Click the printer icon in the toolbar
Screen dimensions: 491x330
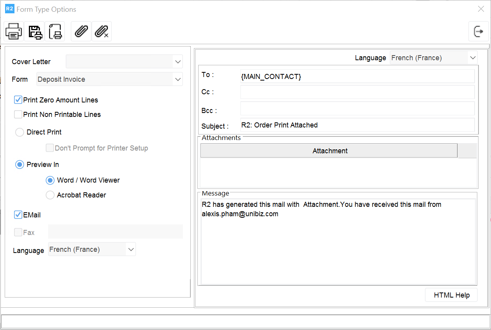point(14,31)
